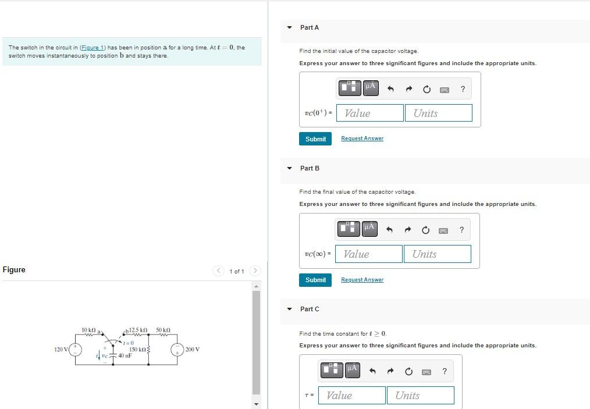Open symbols µÅ tool in Part B
Image resolution: width=590 pixels, height=409 pixels.
click(x=369, y=229)
